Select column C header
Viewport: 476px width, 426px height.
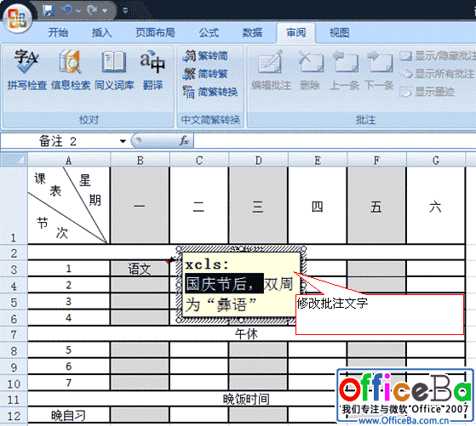click(x=199, y=160)
